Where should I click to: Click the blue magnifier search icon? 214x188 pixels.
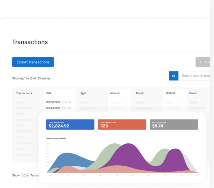pos(174,76)
